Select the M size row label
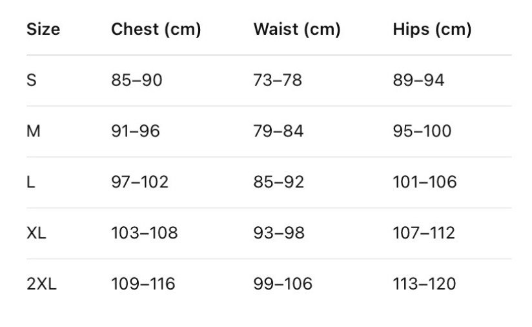Screen dimensions: 532x327 tap(34, 132)
